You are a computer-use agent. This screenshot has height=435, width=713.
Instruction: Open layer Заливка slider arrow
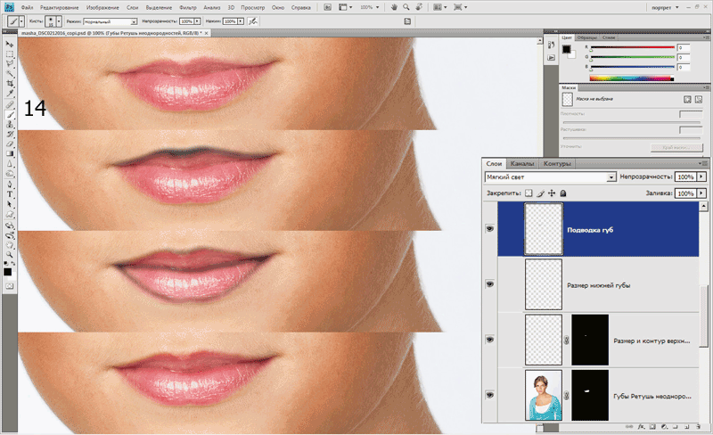(701, 193)
